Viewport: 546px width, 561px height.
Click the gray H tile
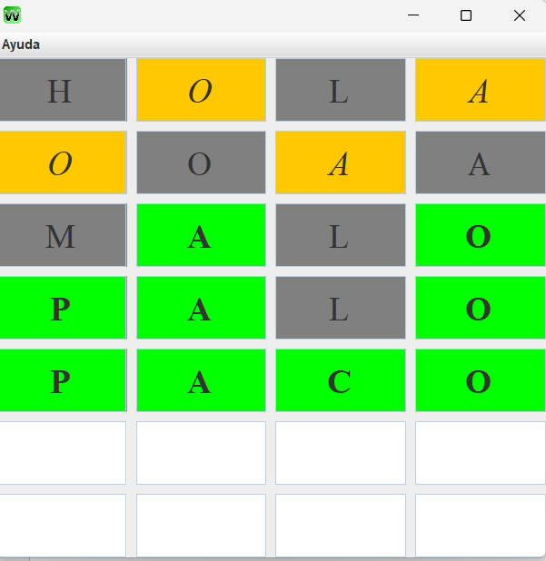pyautogui.click(x=62, y=90)
